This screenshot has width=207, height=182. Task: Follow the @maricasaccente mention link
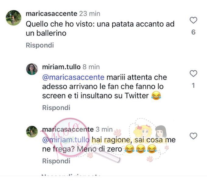pyautogui.click(x=73, y=77)
